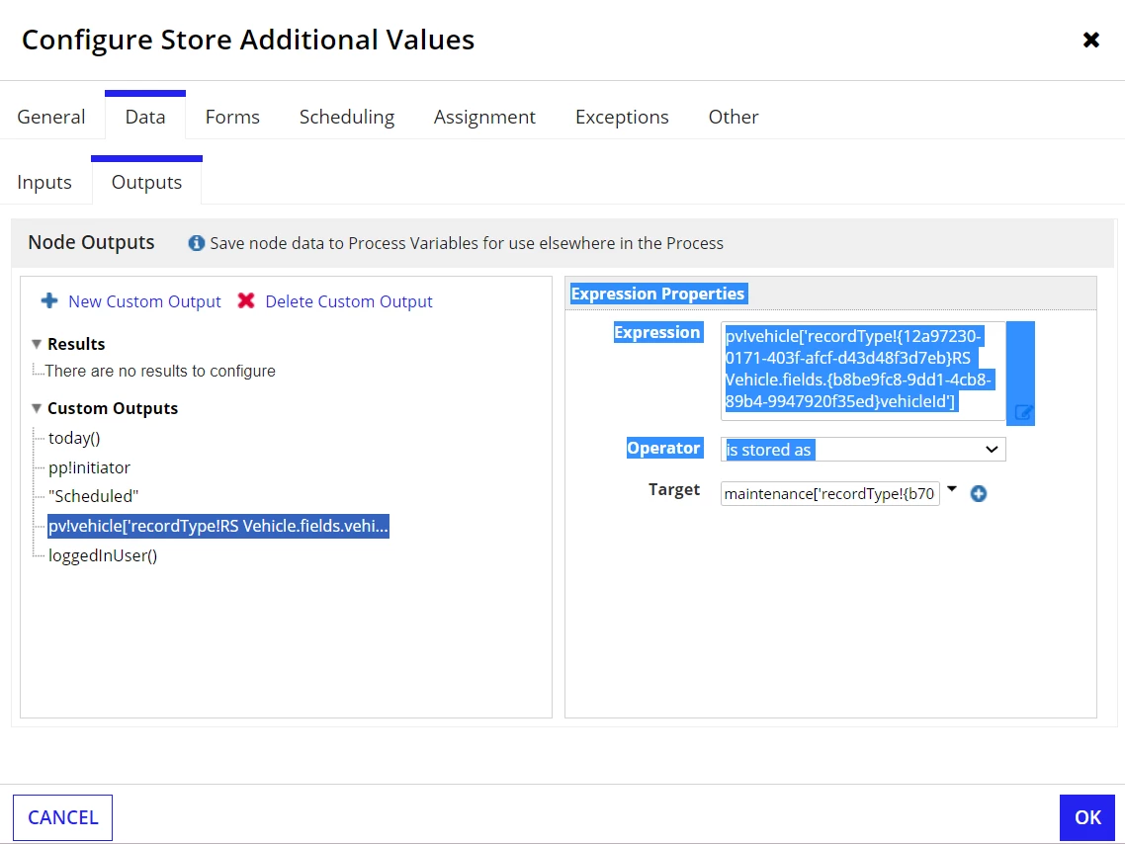Click the Target maintenance field
1125x844 pixels.
830,493
